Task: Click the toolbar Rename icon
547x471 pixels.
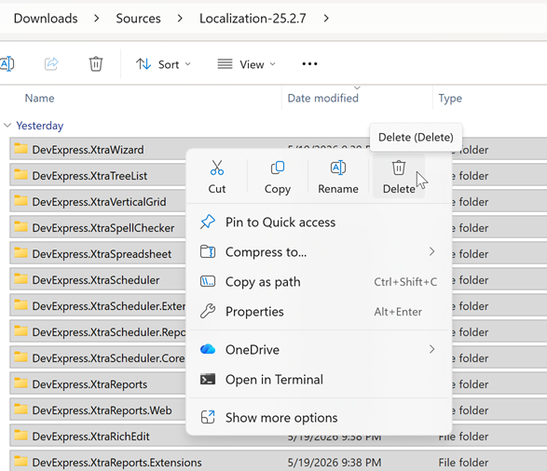Action: [x=7, y=64]
